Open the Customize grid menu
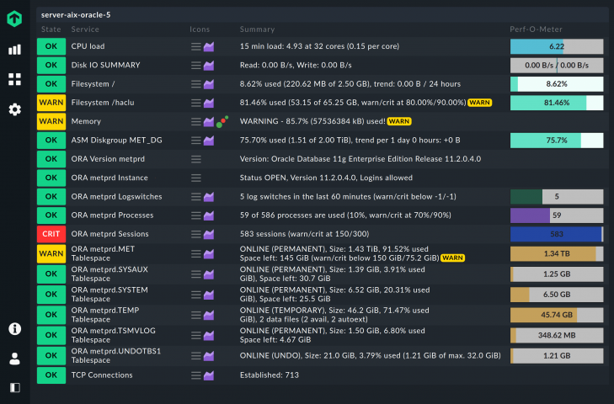 [x=14, y=79]
